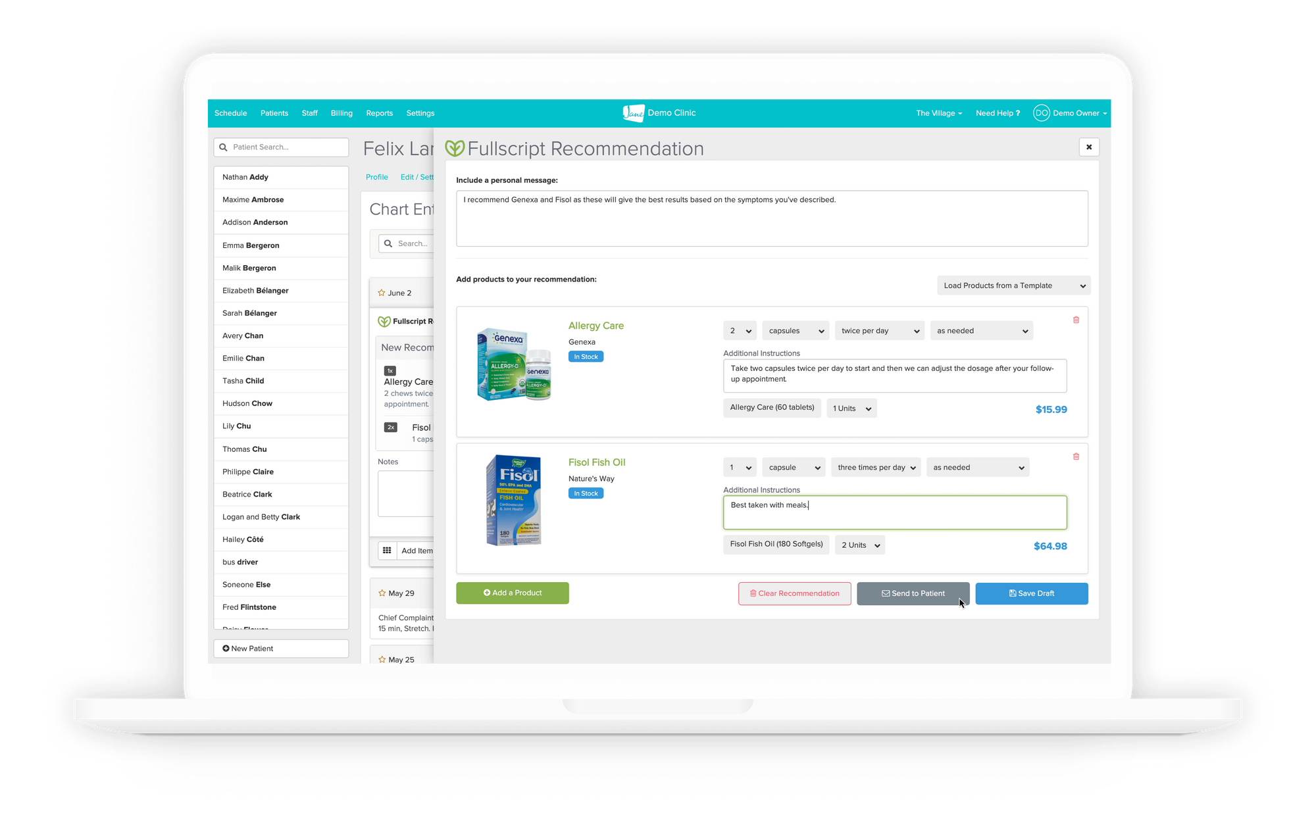Select patient Philippe Claire
Image resolution: width=1316 pixels, height=840 pixels.
coord(281,472)
